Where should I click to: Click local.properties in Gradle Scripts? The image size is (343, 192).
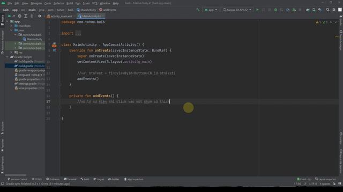click(x=28, y=88)
